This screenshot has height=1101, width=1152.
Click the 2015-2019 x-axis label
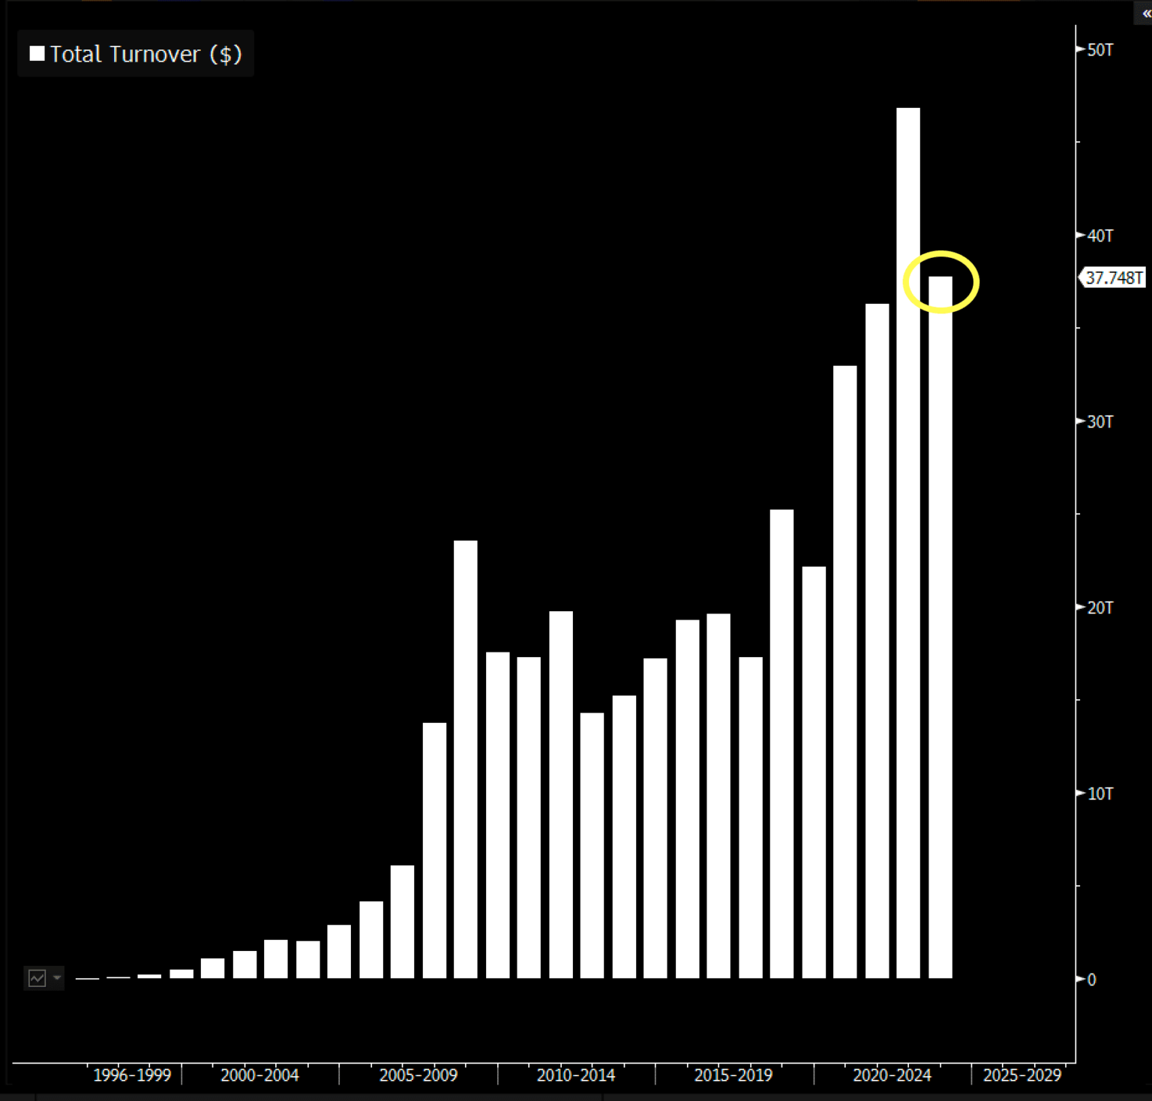click(x=733, y=1075)
